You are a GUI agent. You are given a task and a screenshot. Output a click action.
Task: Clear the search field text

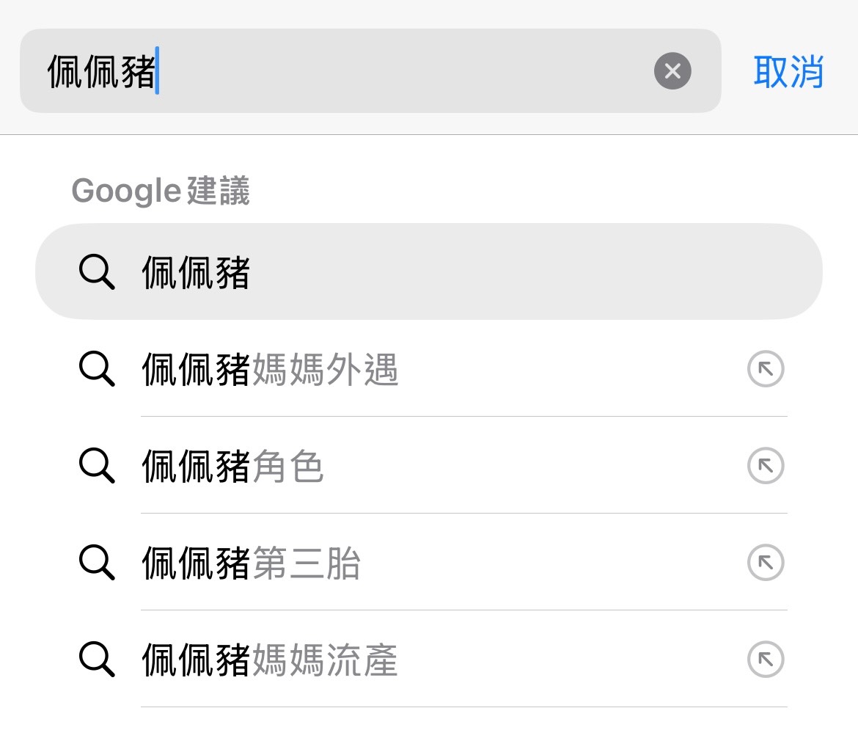672,71
